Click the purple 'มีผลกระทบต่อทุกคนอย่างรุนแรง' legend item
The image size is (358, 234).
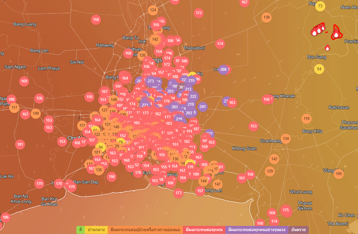click(x=257, y=230)
